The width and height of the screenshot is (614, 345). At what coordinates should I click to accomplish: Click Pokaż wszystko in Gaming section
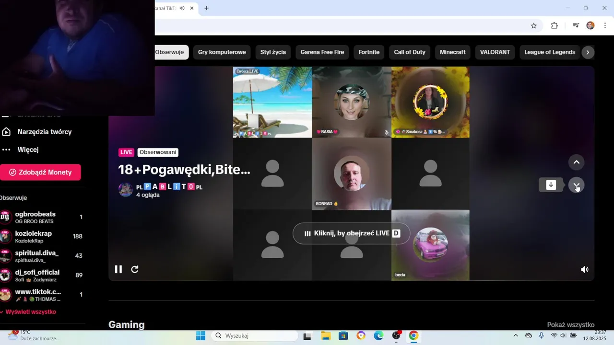[571, 325]
